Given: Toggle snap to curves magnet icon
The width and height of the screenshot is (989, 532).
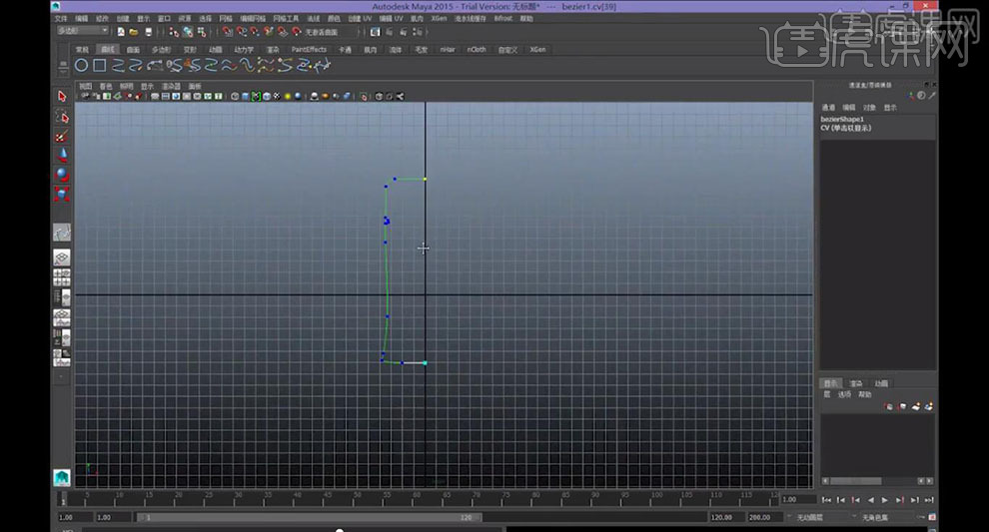Looking at the screenshot, I should coord(242,32).
